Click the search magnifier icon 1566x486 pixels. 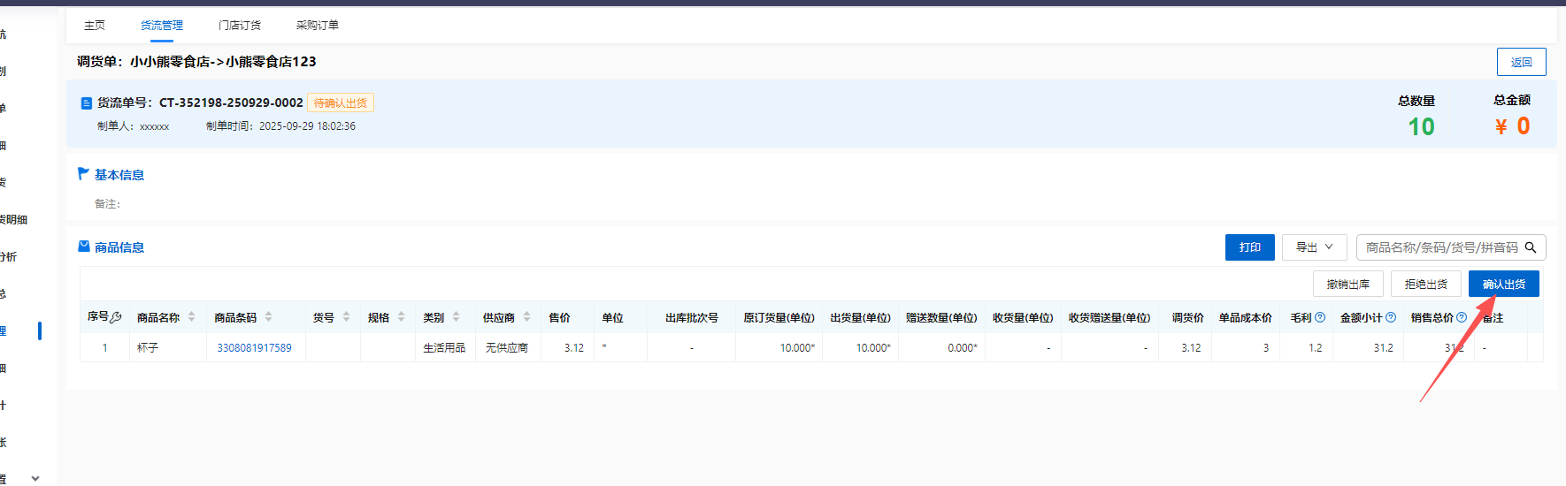(x=1531, y=247)
